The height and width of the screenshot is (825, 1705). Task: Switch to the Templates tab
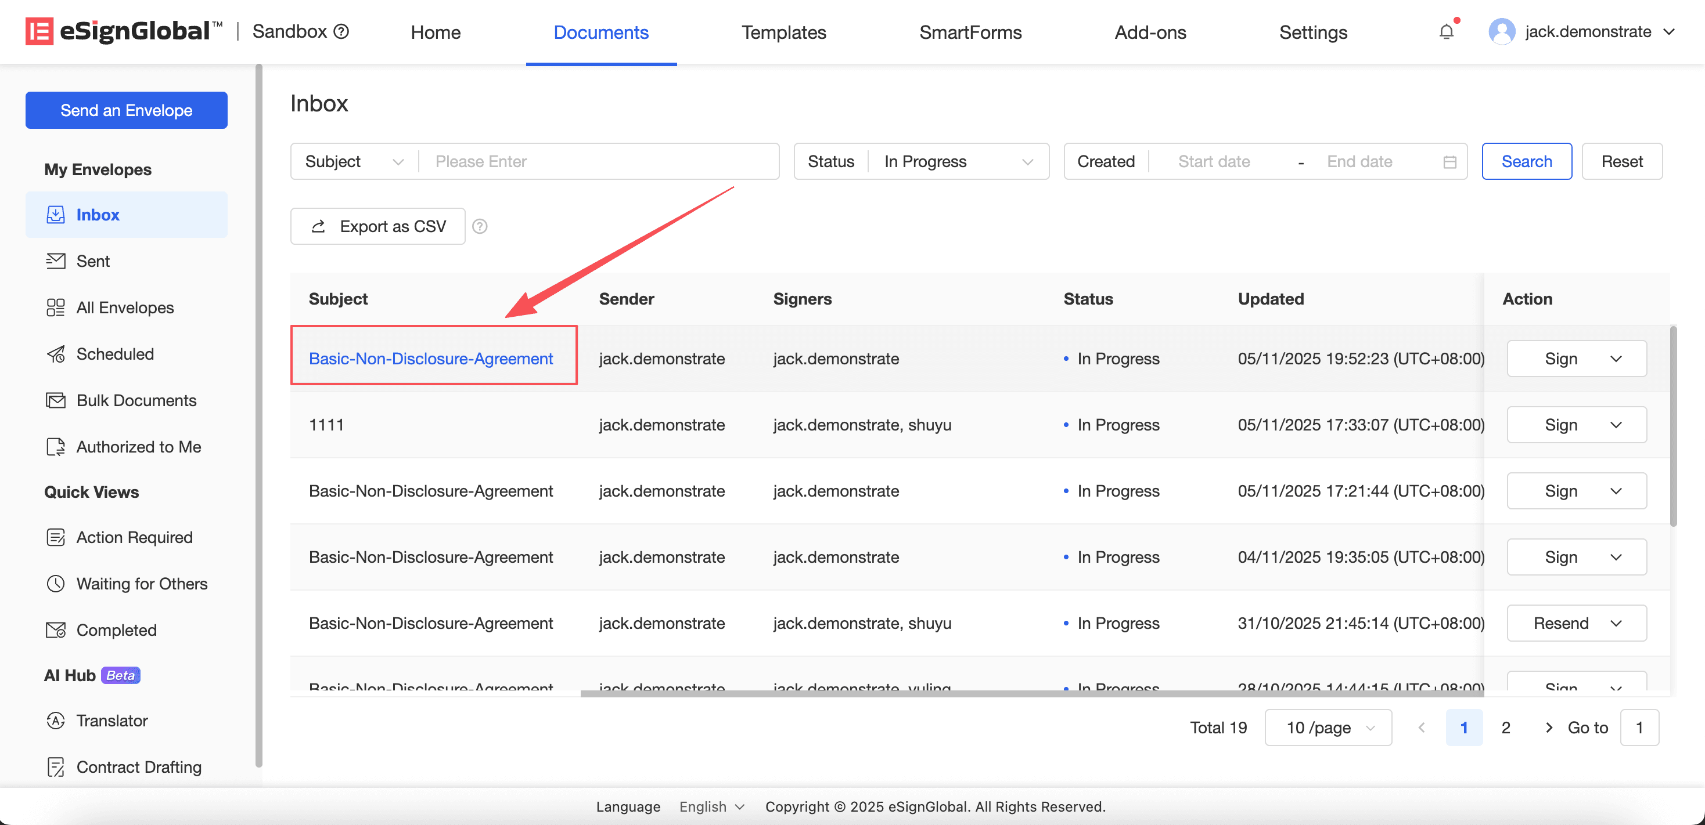[783, 32]
